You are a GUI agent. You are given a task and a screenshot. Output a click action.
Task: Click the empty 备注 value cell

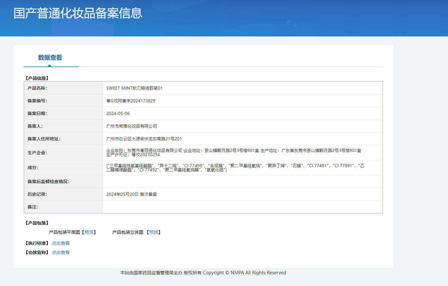(x=242, y=207)
